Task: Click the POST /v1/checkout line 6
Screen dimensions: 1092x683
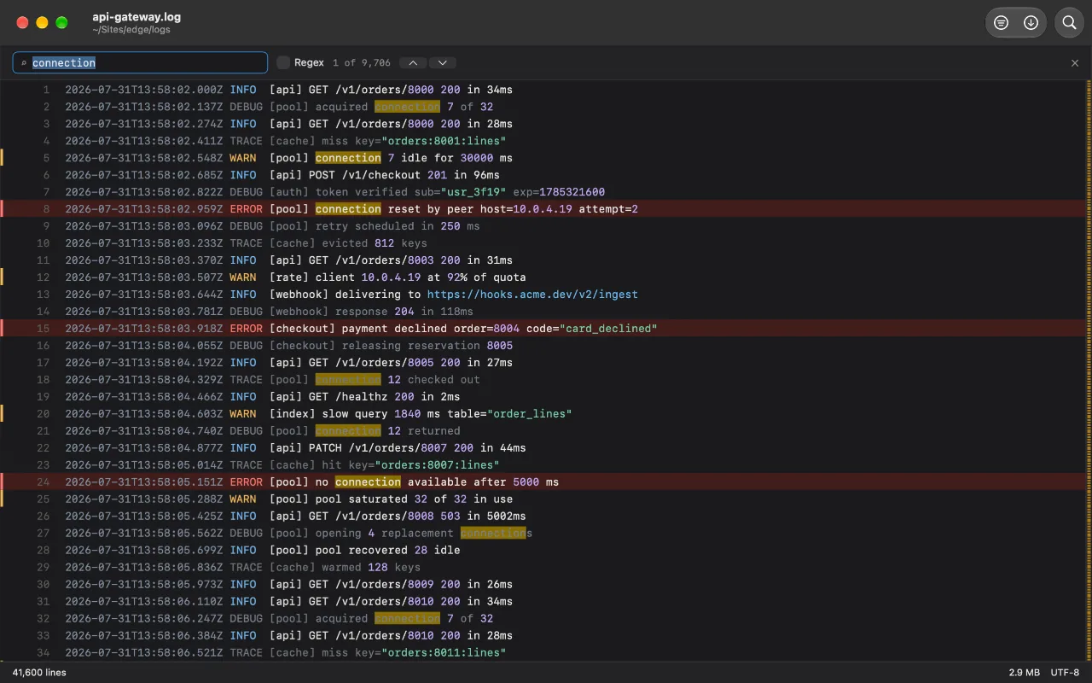Action: click(x=546, y=175)
